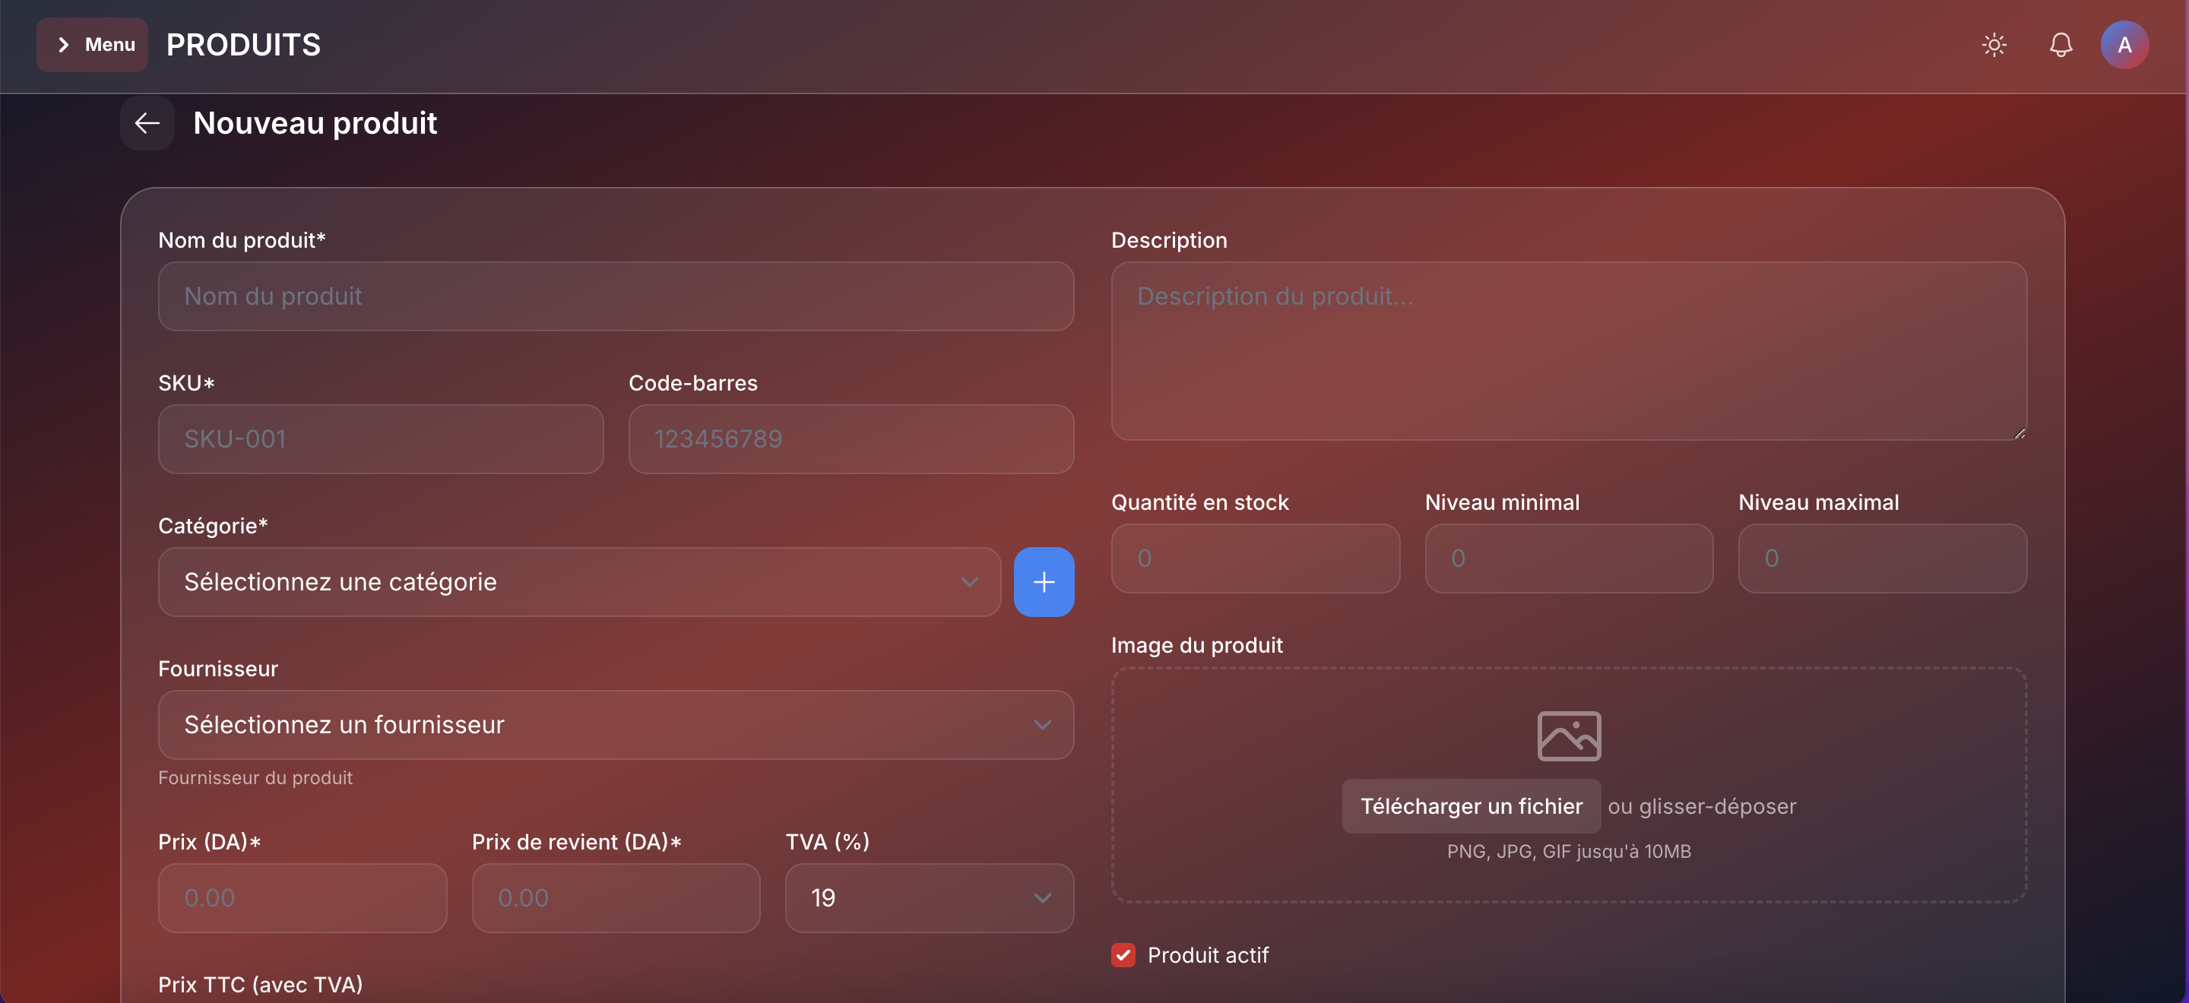2189x1003 pixels.
Task: Add a new category with the plus icon
Action: [x=1044, y=582]
